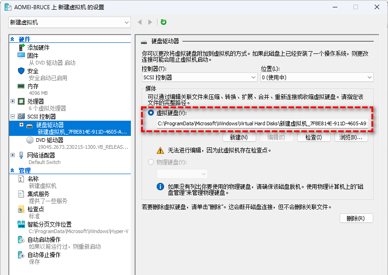Image resolution: width=388 pixels, height=275 pixels.
Task: Select the 物理硬盘 radio button
Action: pyautogui.click(x=151, y=162)
